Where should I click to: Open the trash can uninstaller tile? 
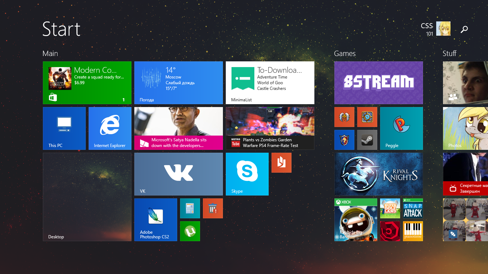[x=213, y=208]
